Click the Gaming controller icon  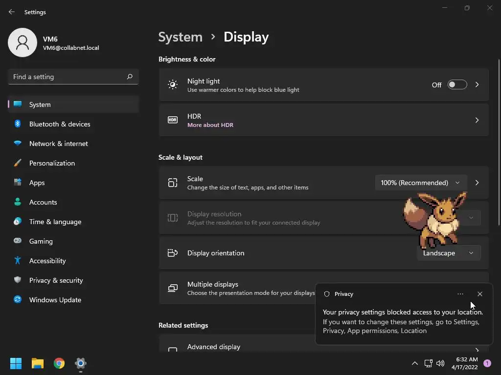[x=18, y=241]
